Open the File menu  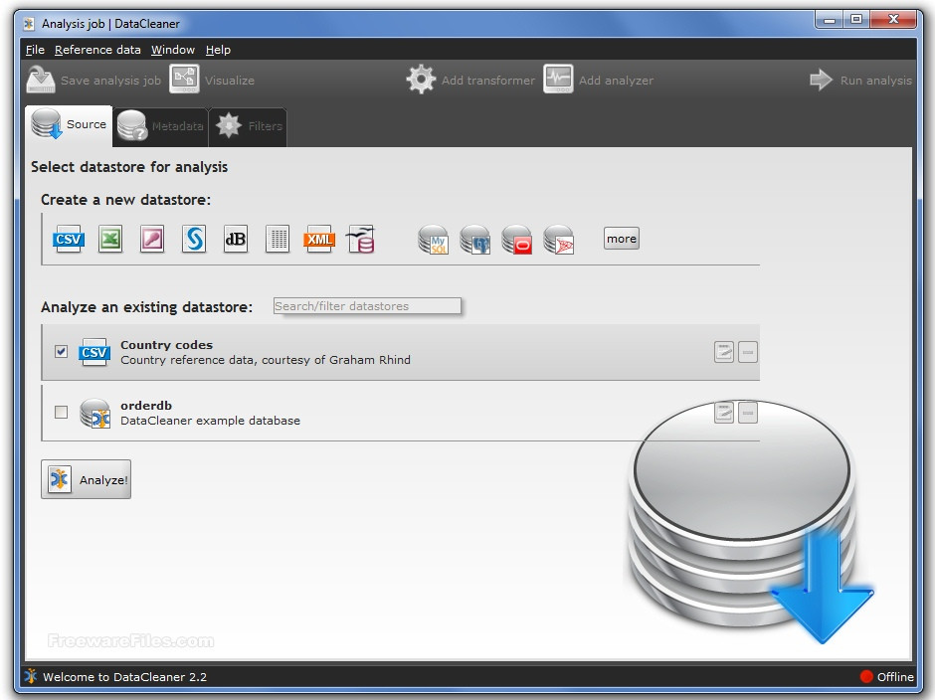coord(35,50)
